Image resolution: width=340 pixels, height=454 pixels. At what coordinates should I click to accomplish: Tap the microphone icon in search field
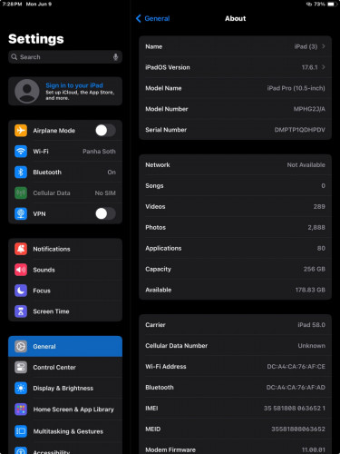point(115,57)
